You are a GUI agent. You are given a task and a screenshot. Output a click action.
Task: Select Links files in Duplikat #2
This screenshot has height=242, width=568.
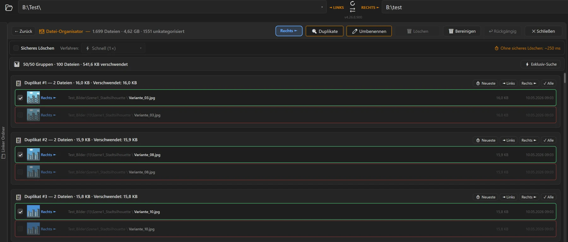coord(509,140)
